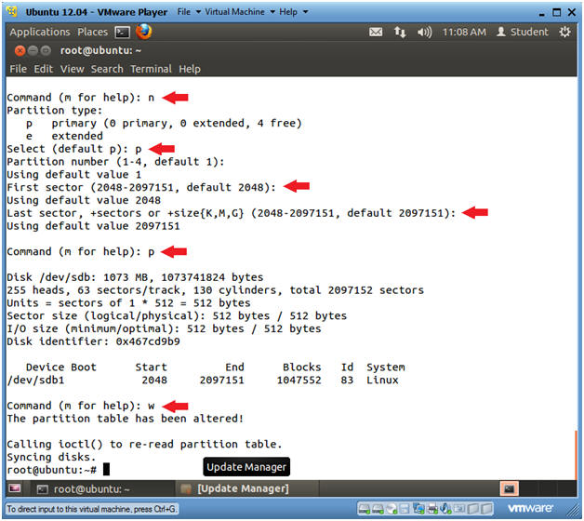Click the network adapter device icon
This screenshot has height=521, width=584.
coord(418,508)
